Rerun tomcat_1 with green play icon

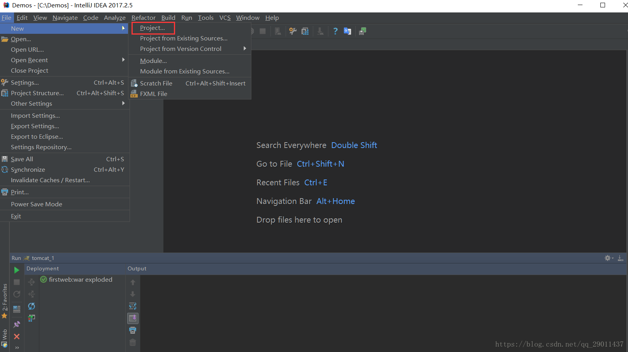17,270
